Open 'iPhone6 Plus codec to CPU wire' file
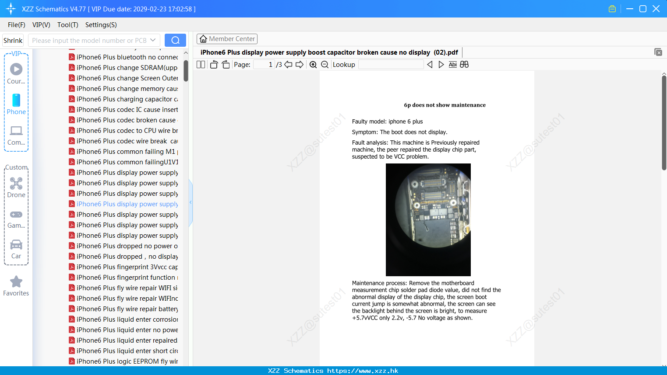 point(124,131)
